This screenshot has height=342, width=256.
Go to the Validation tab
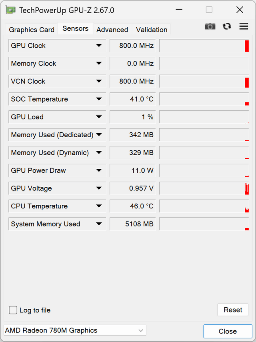152,30
